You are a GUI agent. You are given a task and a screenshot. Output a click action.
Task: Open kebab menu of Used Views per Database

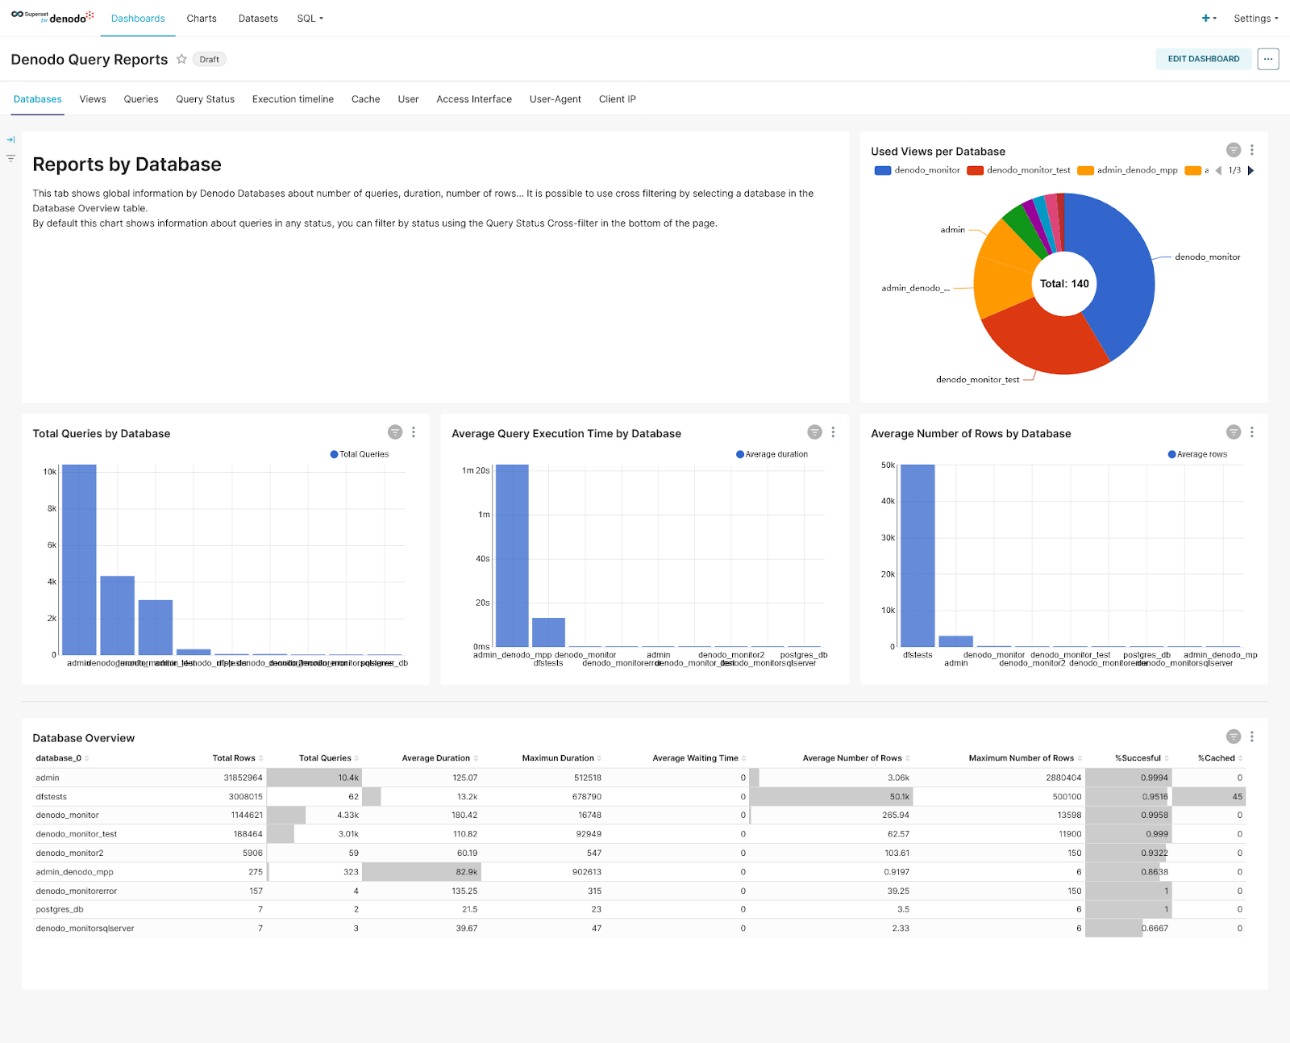click(x=1252, y=150)
